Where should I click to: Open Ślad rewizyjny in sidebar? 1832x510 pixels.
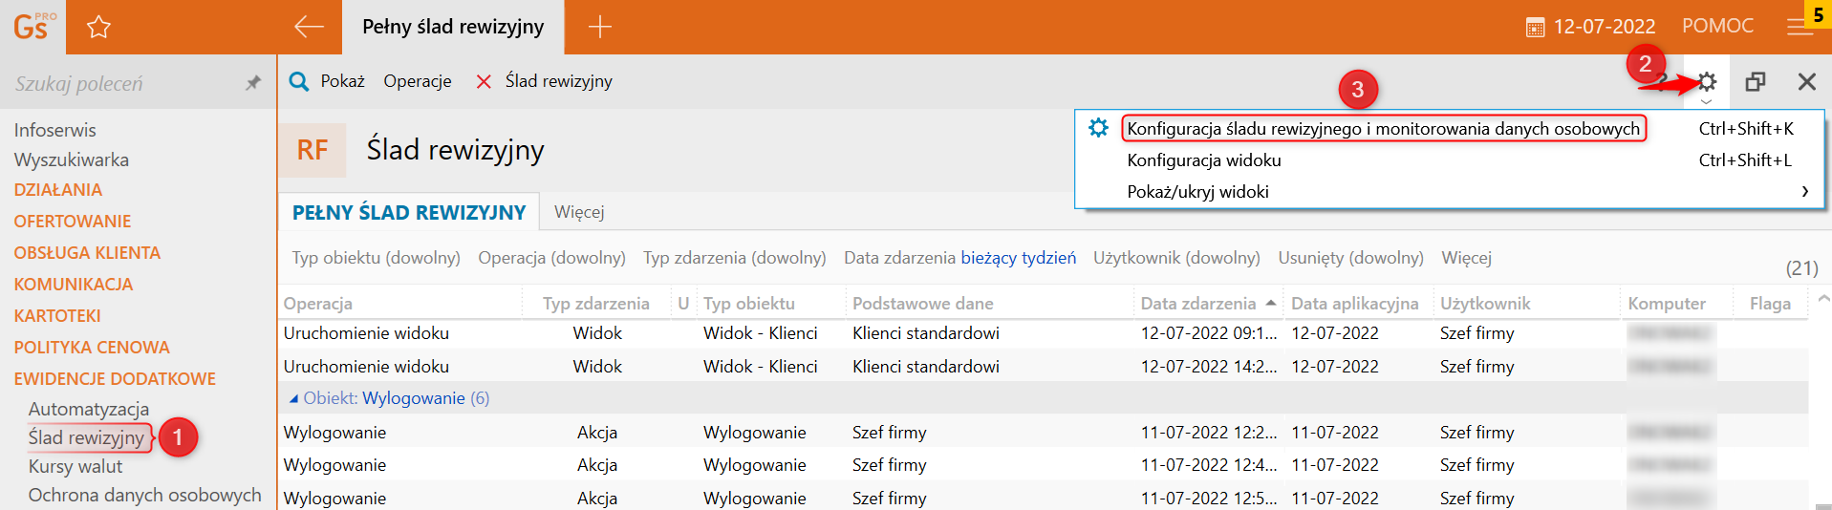86,437
